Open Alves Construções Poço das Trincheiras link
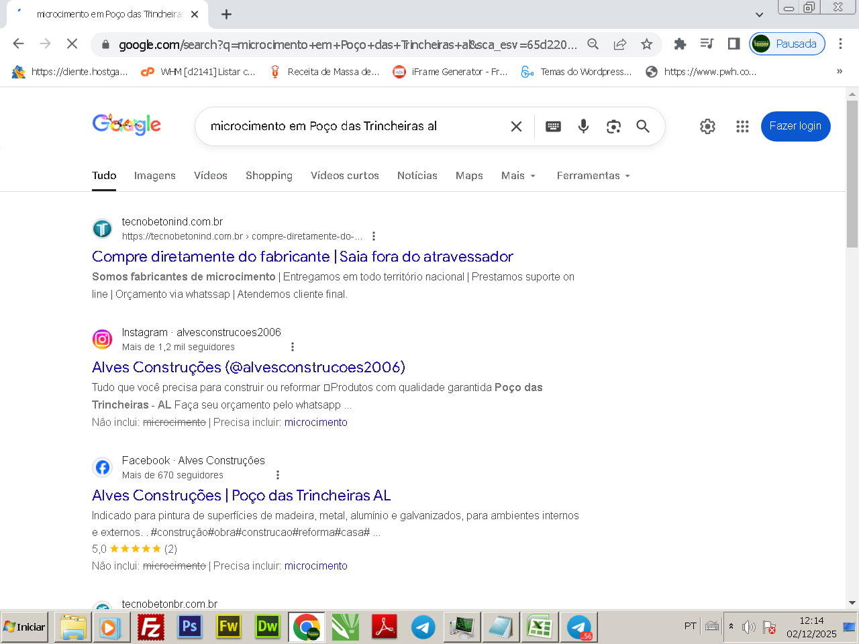Screen dimensions: 859x644 coord(241,496)
